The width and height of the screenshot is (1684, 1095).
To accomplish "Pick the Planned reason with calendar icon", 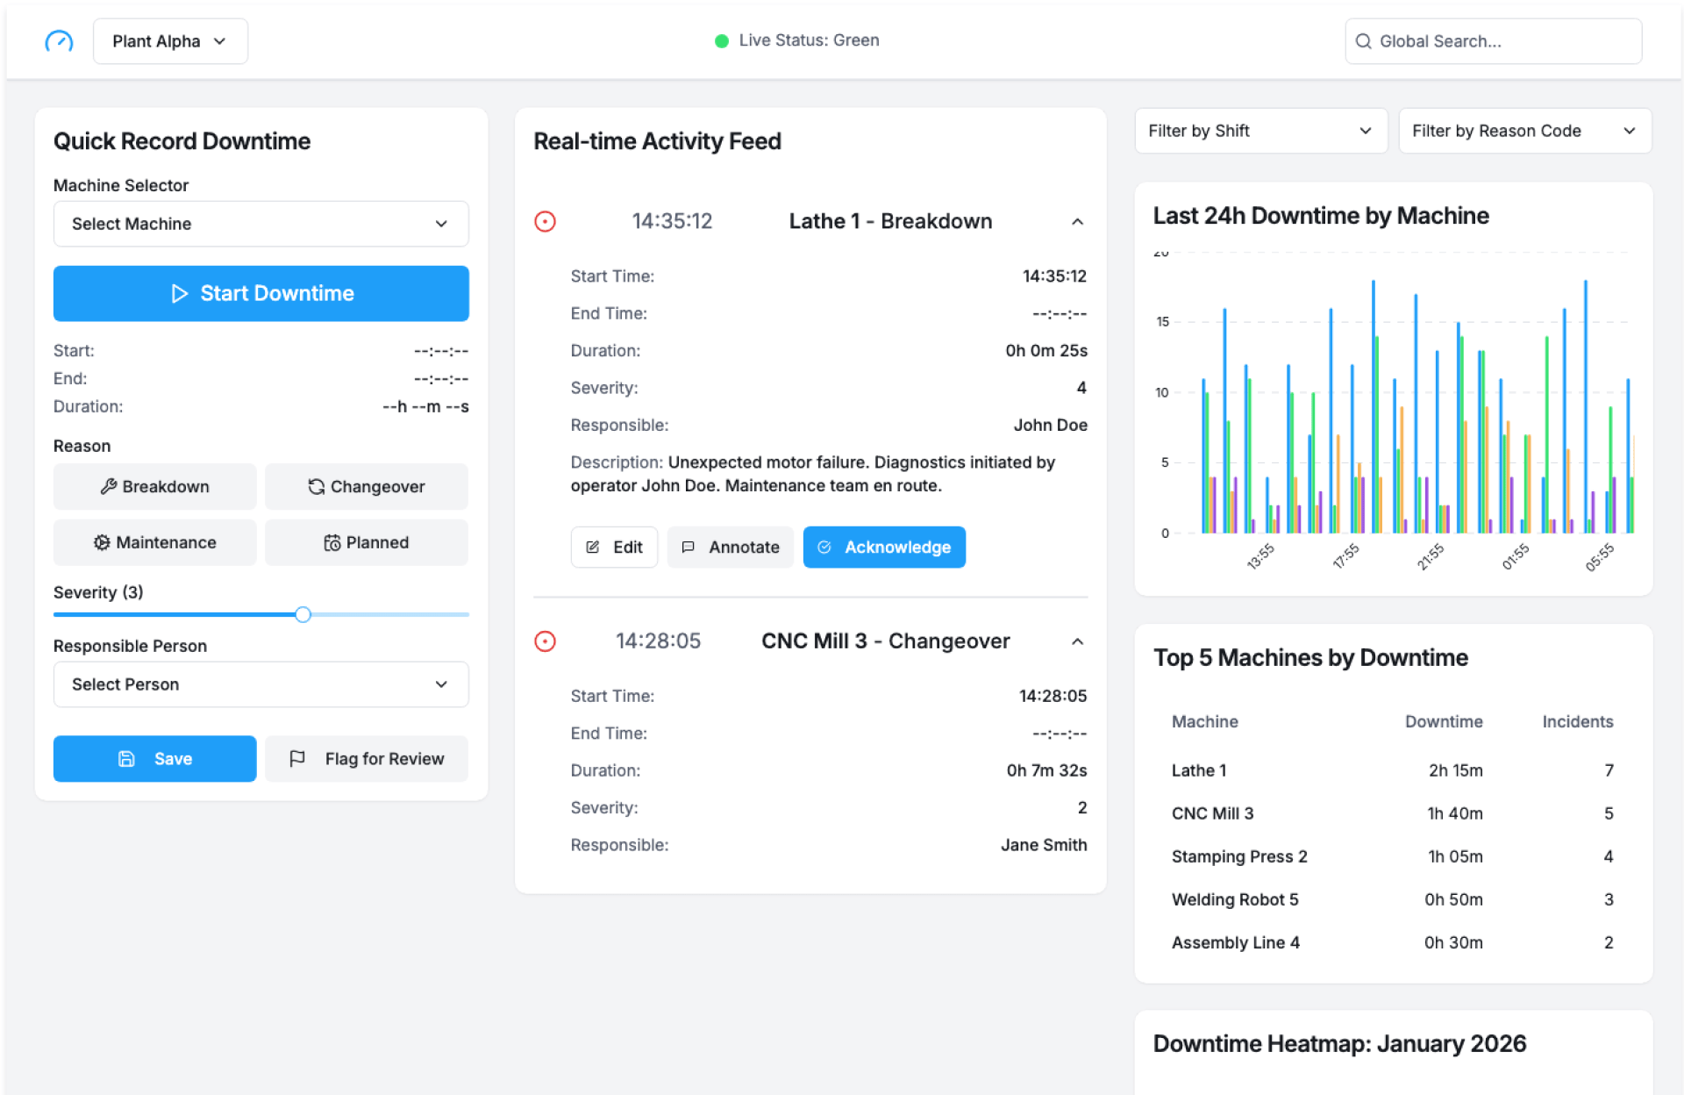I will click(x=367, y=542).
